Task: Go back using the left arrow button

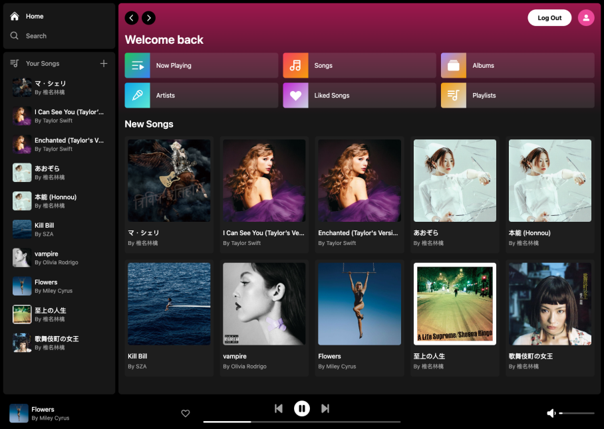Action: (x=132, y=18)
